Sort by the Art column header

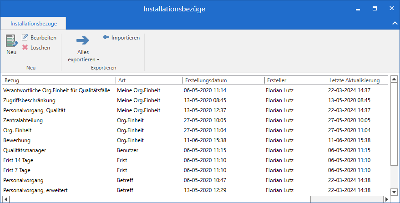[x=149, y=80]
